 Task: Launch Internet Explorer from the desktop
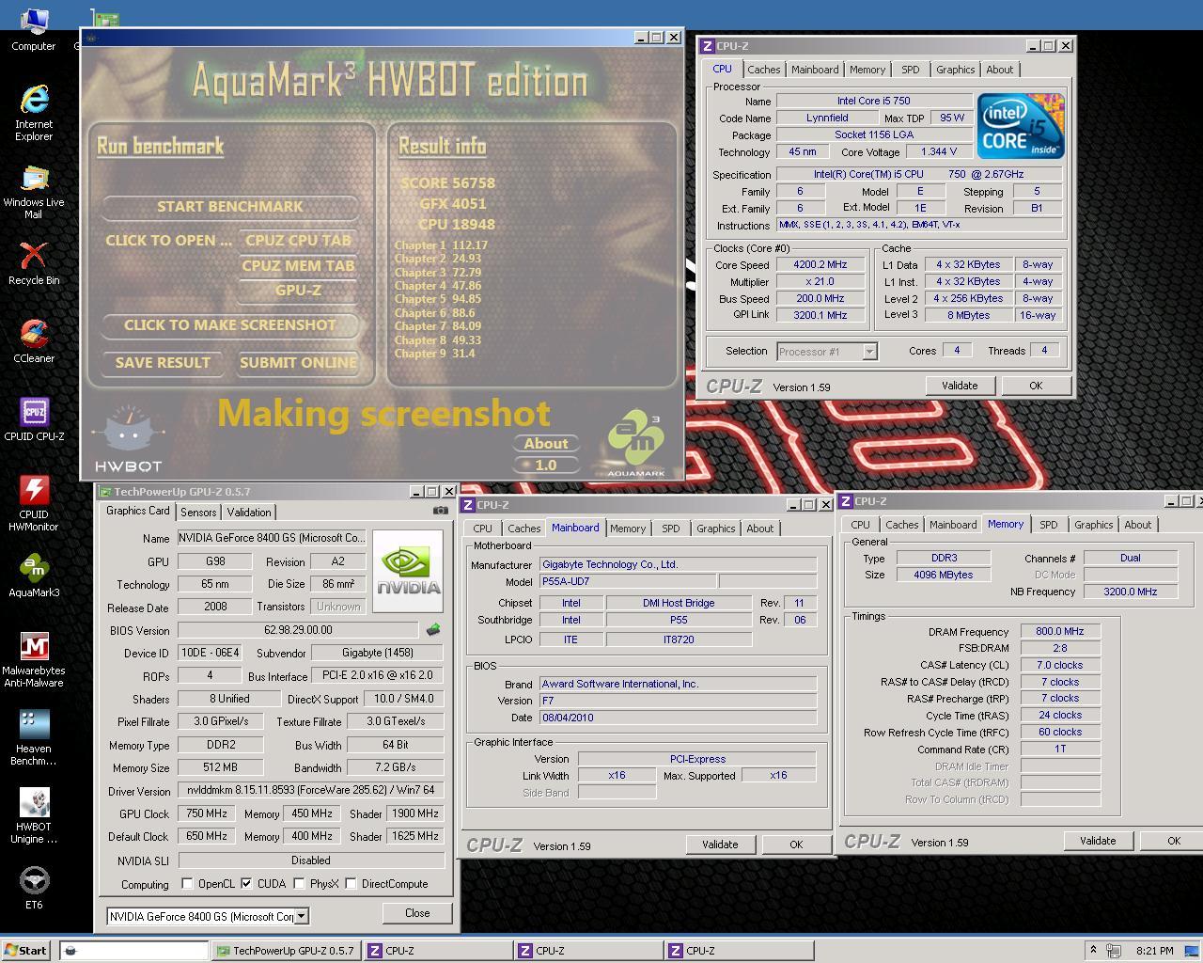coord(34,112)
